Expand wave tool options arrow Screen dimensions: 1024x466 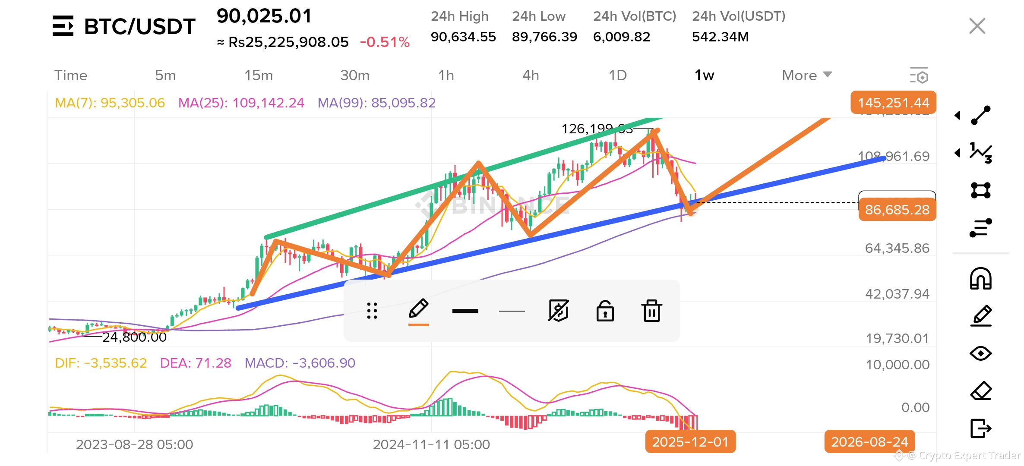point(958,153)
